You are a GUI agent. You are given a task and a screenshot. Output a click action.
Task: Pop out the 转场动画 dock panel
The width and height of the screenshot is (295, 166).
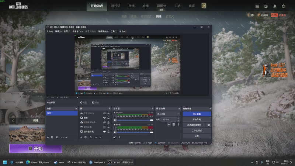[179, 108]
